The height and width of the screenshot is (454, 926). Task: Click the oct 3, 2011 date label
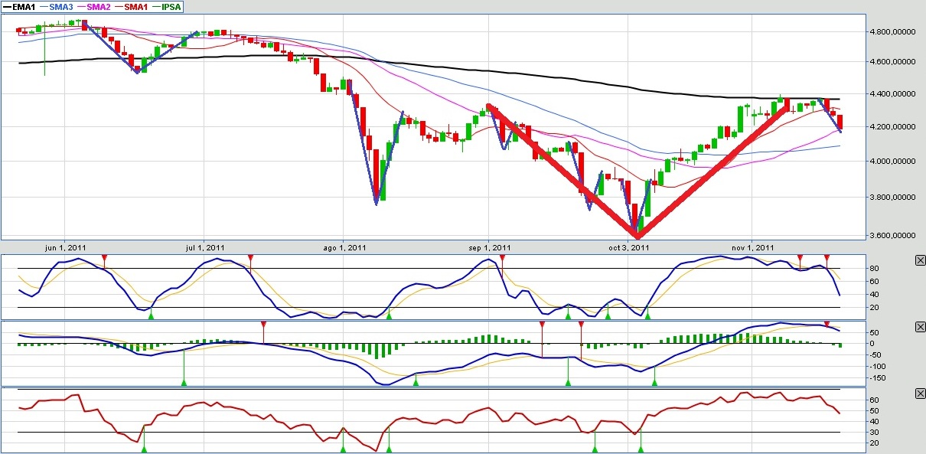point(628,247)
